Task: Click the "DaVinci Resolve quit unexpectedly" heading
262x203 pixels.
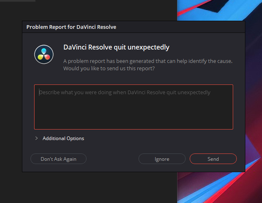Action: 116,47
